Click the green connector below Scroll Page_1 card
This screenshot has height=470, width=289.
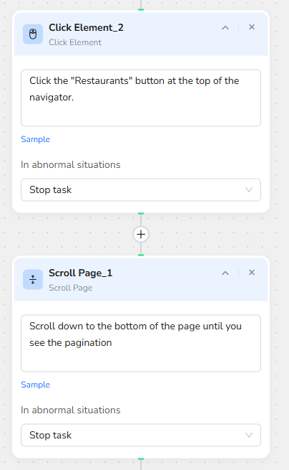point(141,459)
